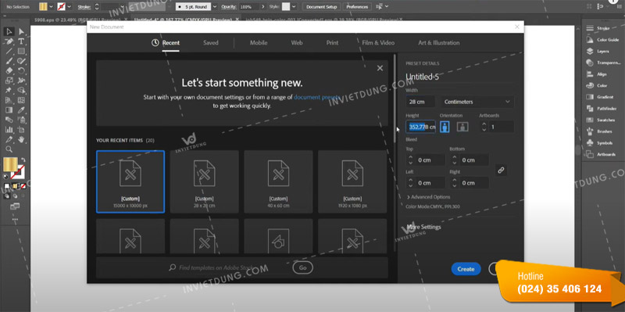
Task: Select the 40 x 60 cm preset
Action: (278, 181)
